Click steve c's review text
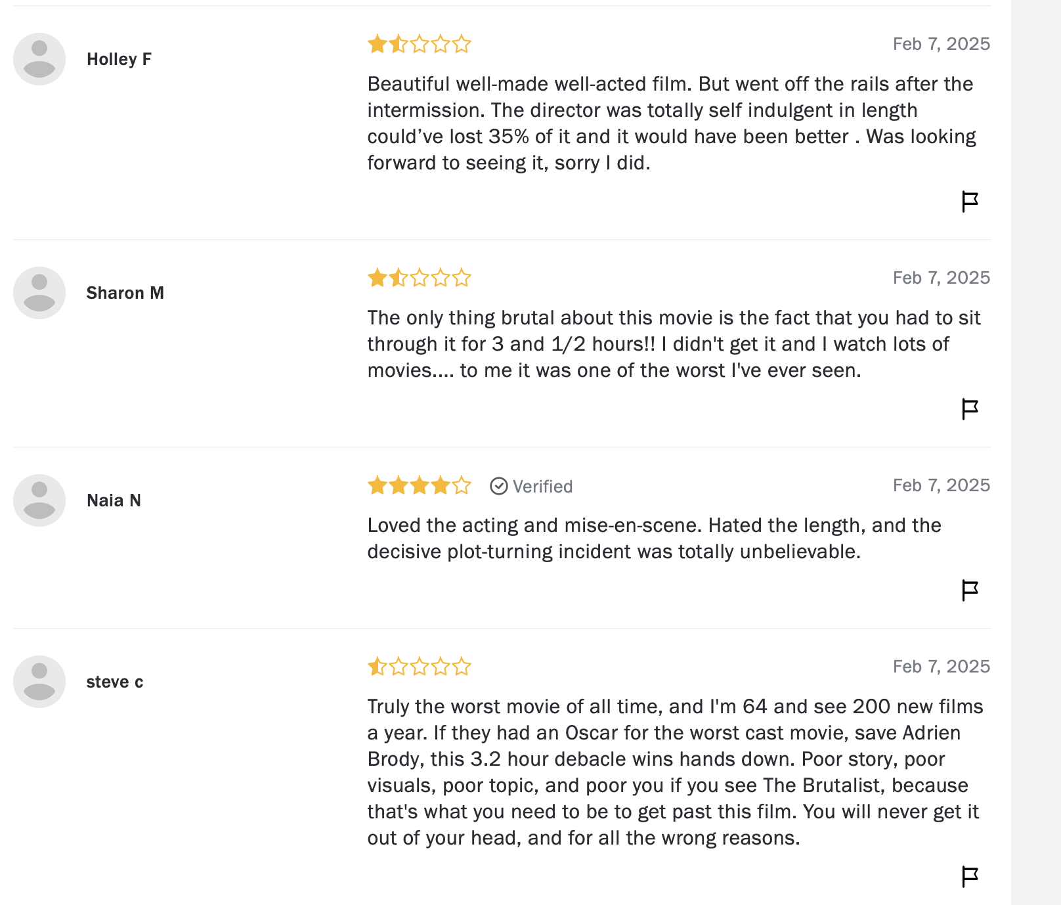This screenshot has height=905, width=1061. click(x=674, y=772)
